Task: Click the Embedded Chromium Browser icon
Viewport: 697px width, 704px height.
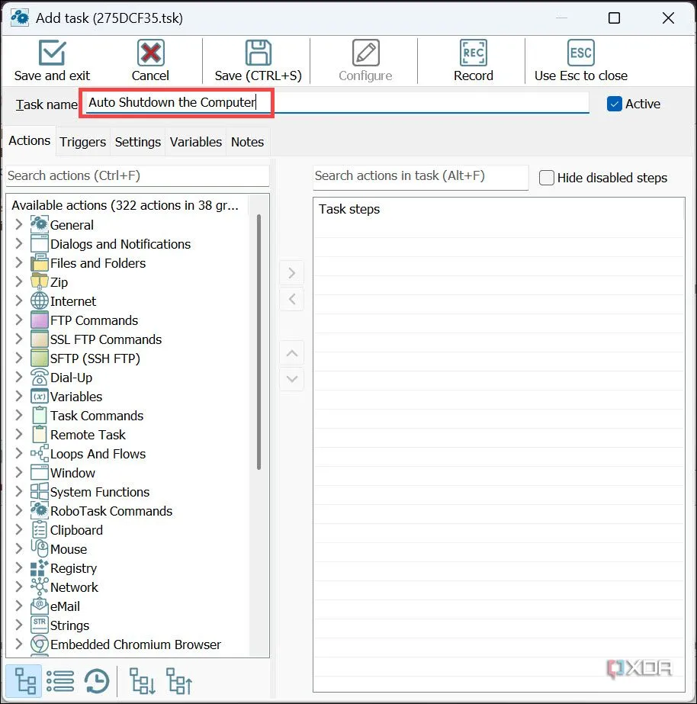Action: (39, 645)
